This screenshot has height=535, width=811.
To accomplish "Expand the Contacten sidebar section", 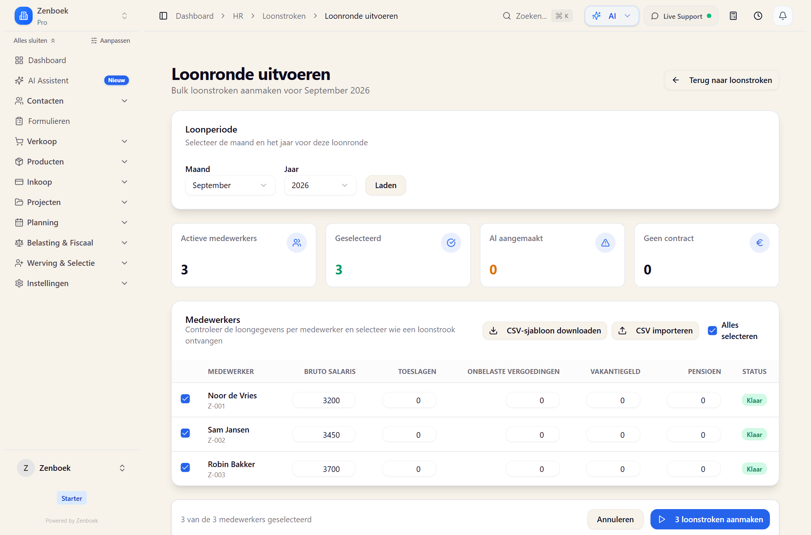I will pos(71,101).
